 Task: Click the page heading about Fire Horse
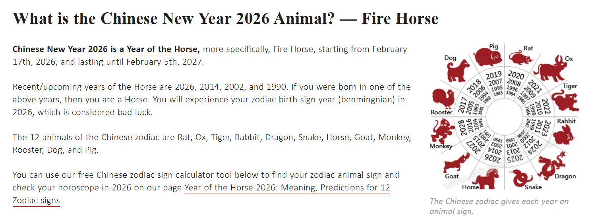225,19
